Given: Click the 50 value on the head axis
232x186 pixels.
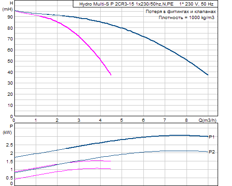Looking at the screenshot, I should 10,61.
